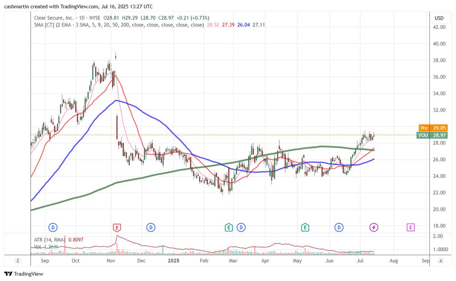Screen dimensions: 456x281
Task: Click the Feb label on the time axis
Action: [x=204, y=261]
